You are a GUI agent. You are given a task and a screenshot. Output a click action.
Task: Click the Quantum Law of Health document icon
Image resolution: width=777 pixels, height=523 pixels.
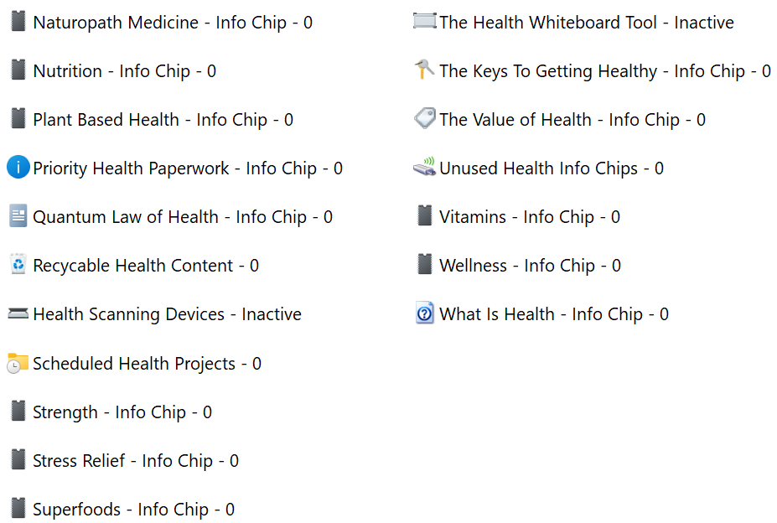[18, 216]
